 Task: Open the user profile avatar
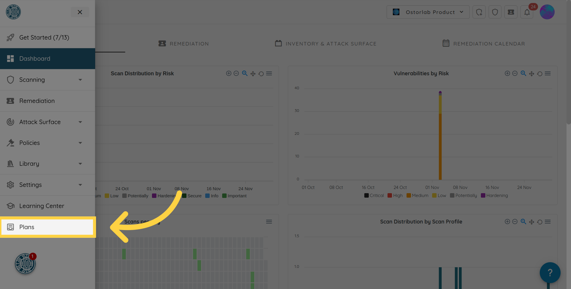(547, 12)
